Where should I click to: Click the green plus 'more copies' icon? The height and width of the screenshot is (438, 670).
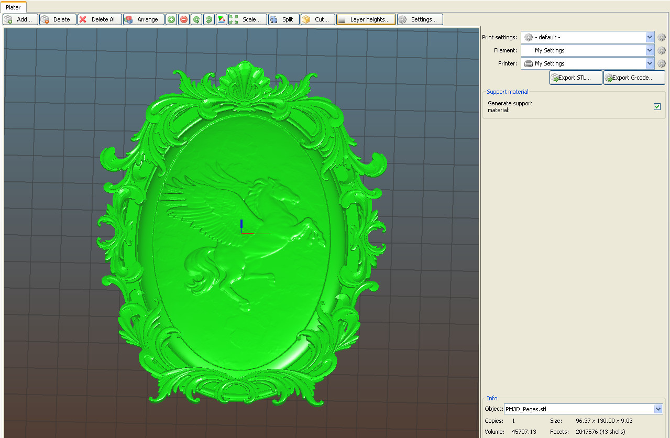click(171, 19)
